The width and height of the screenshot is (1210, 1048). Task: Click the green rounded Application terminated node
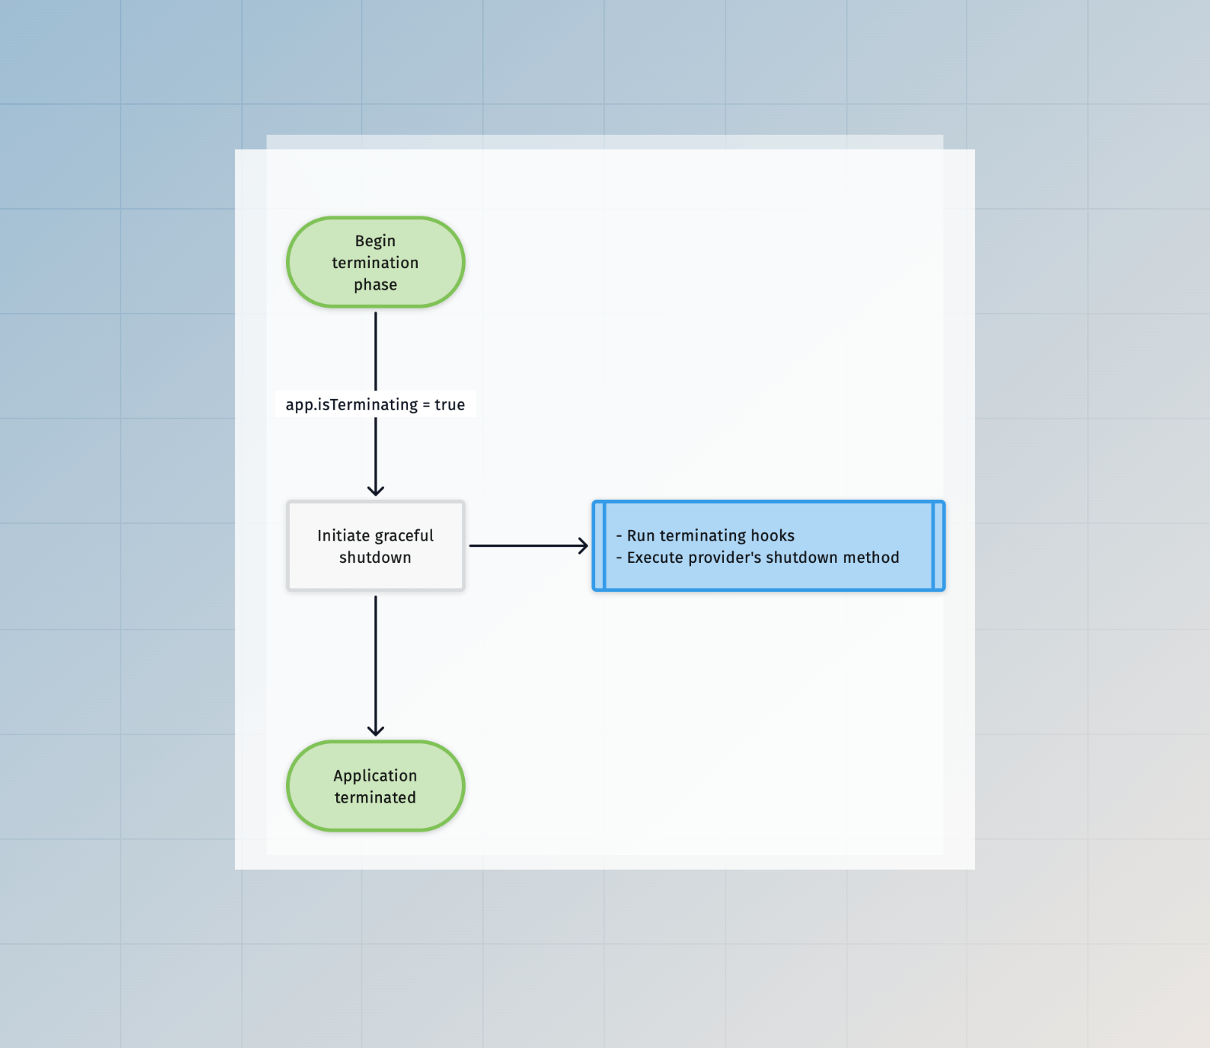tap(375, 786)
